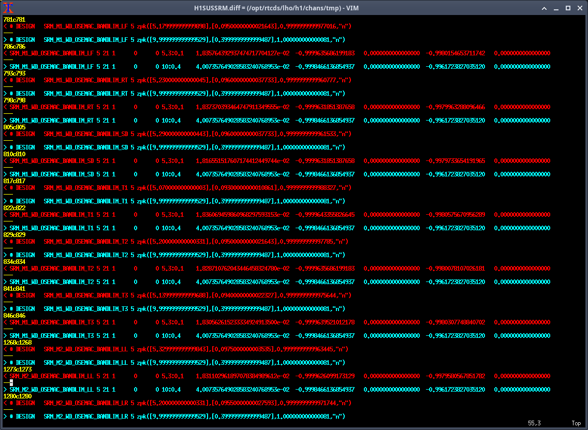Close the H1SUSSRM.diff VIM window
Image resolution: width=588 pixels, height=430 pixels.
[580, 8]
